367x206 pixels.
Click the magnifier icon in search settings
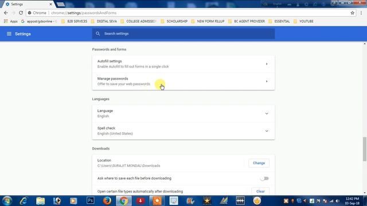click(98, 34)
